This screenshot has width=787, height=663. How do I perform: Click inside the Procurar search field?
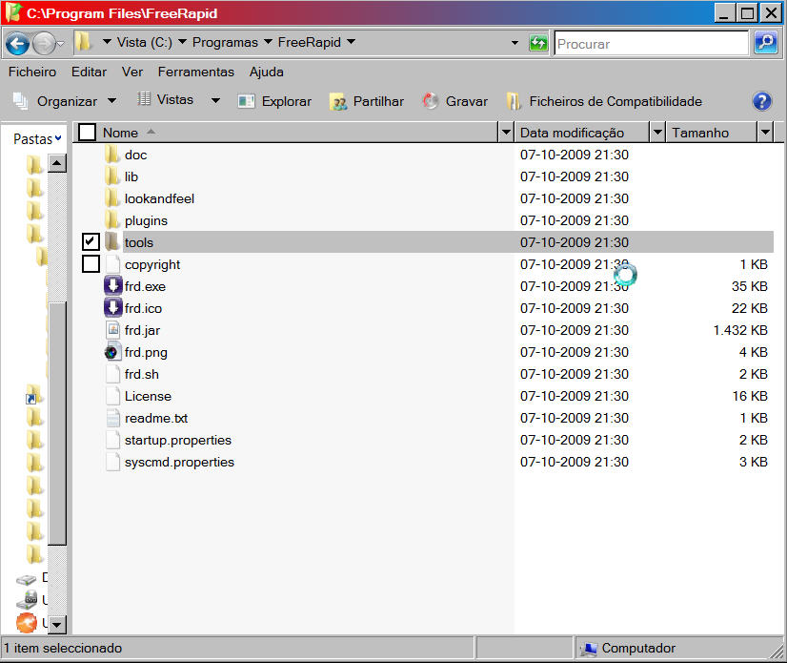[650, 43]
